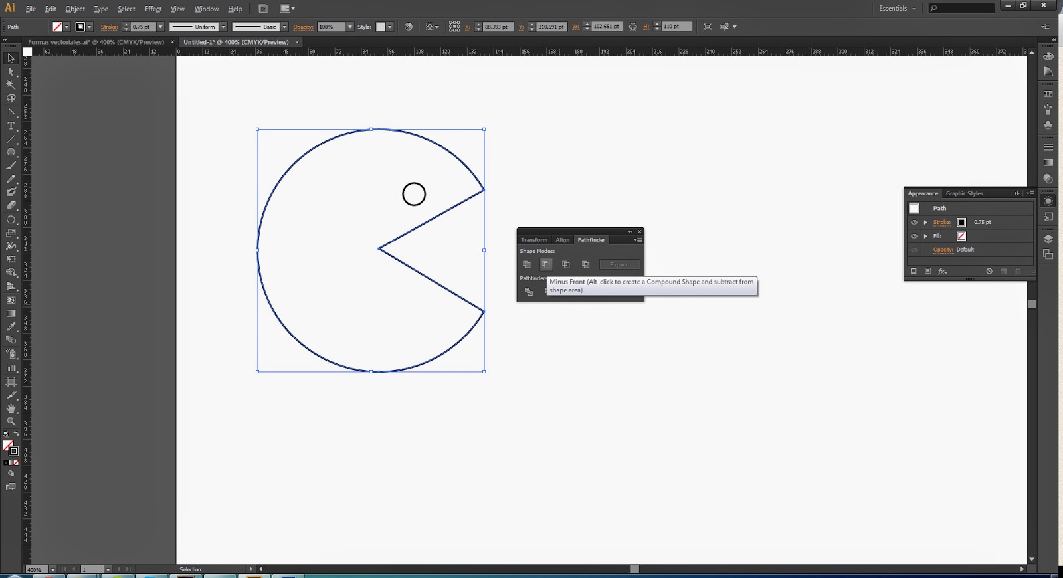1063x578 pixels.
Task: Select the Hand tool
Action: tap(11, 408)
